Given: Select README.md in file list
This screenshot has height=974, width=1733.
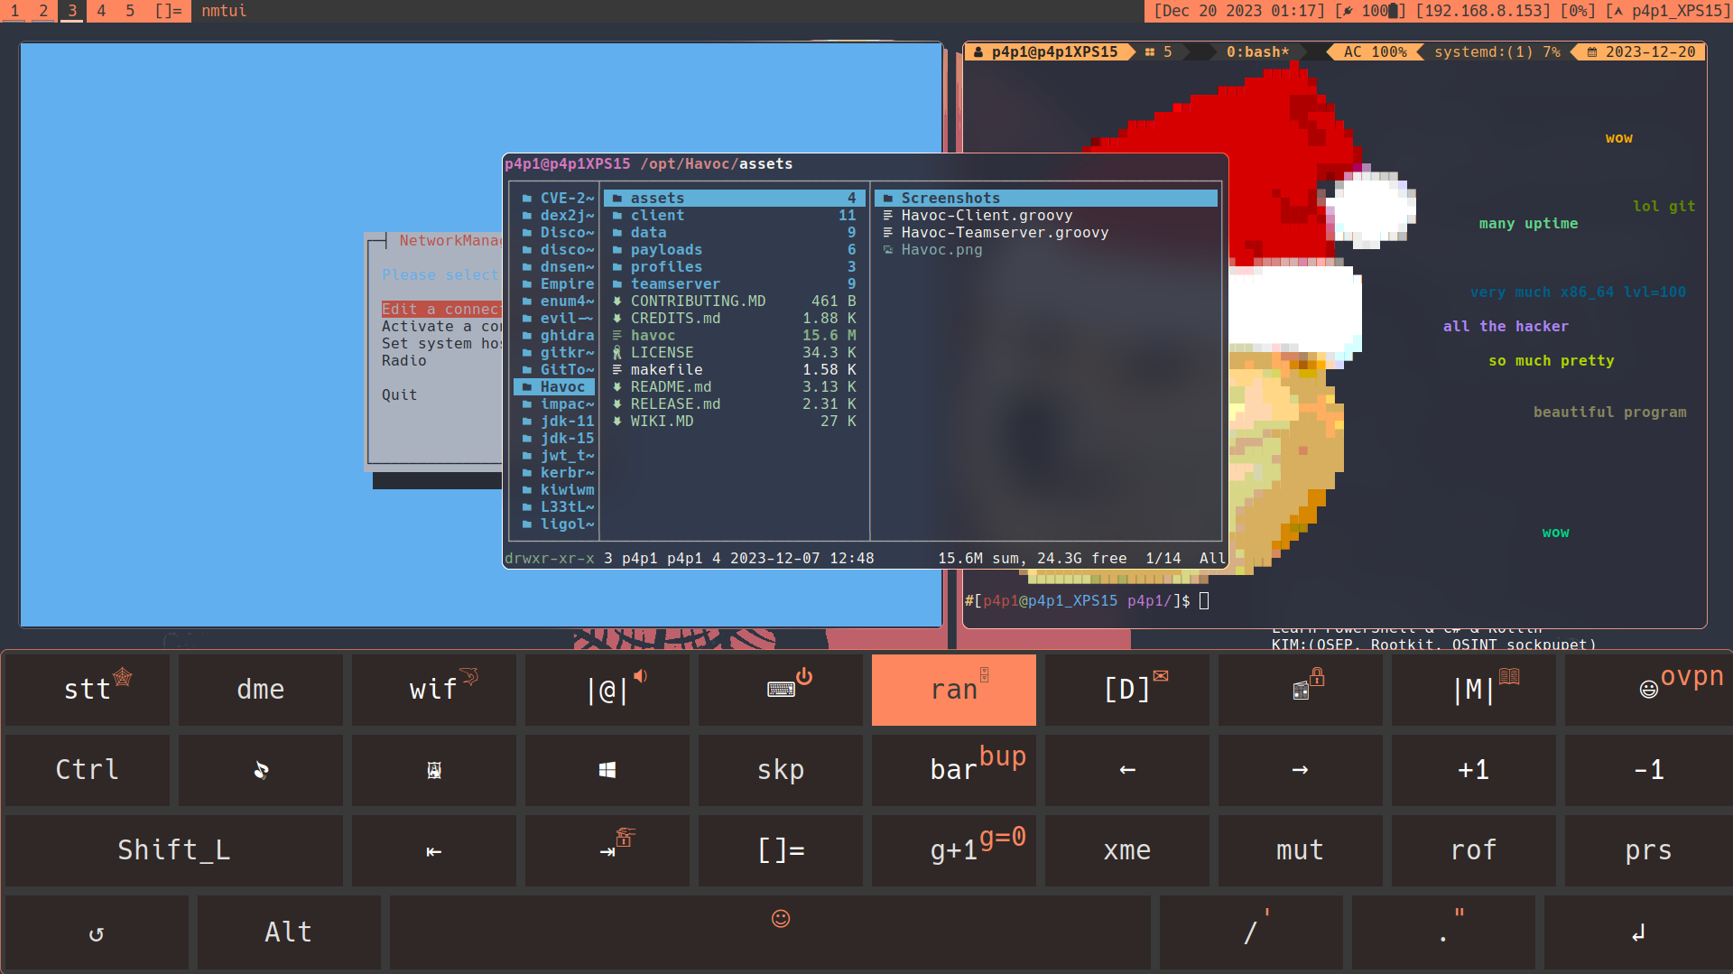Looking at the screenshot, I should pos(670,387).
